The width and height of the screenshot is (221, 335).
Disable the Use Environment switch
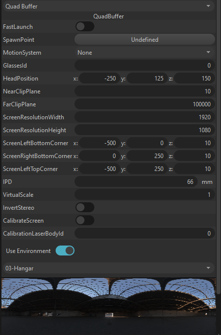tap(65, 251)
